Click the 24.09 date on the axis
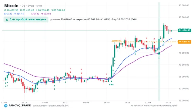Screen dimensions: 194x109 [x=169, y=102]
